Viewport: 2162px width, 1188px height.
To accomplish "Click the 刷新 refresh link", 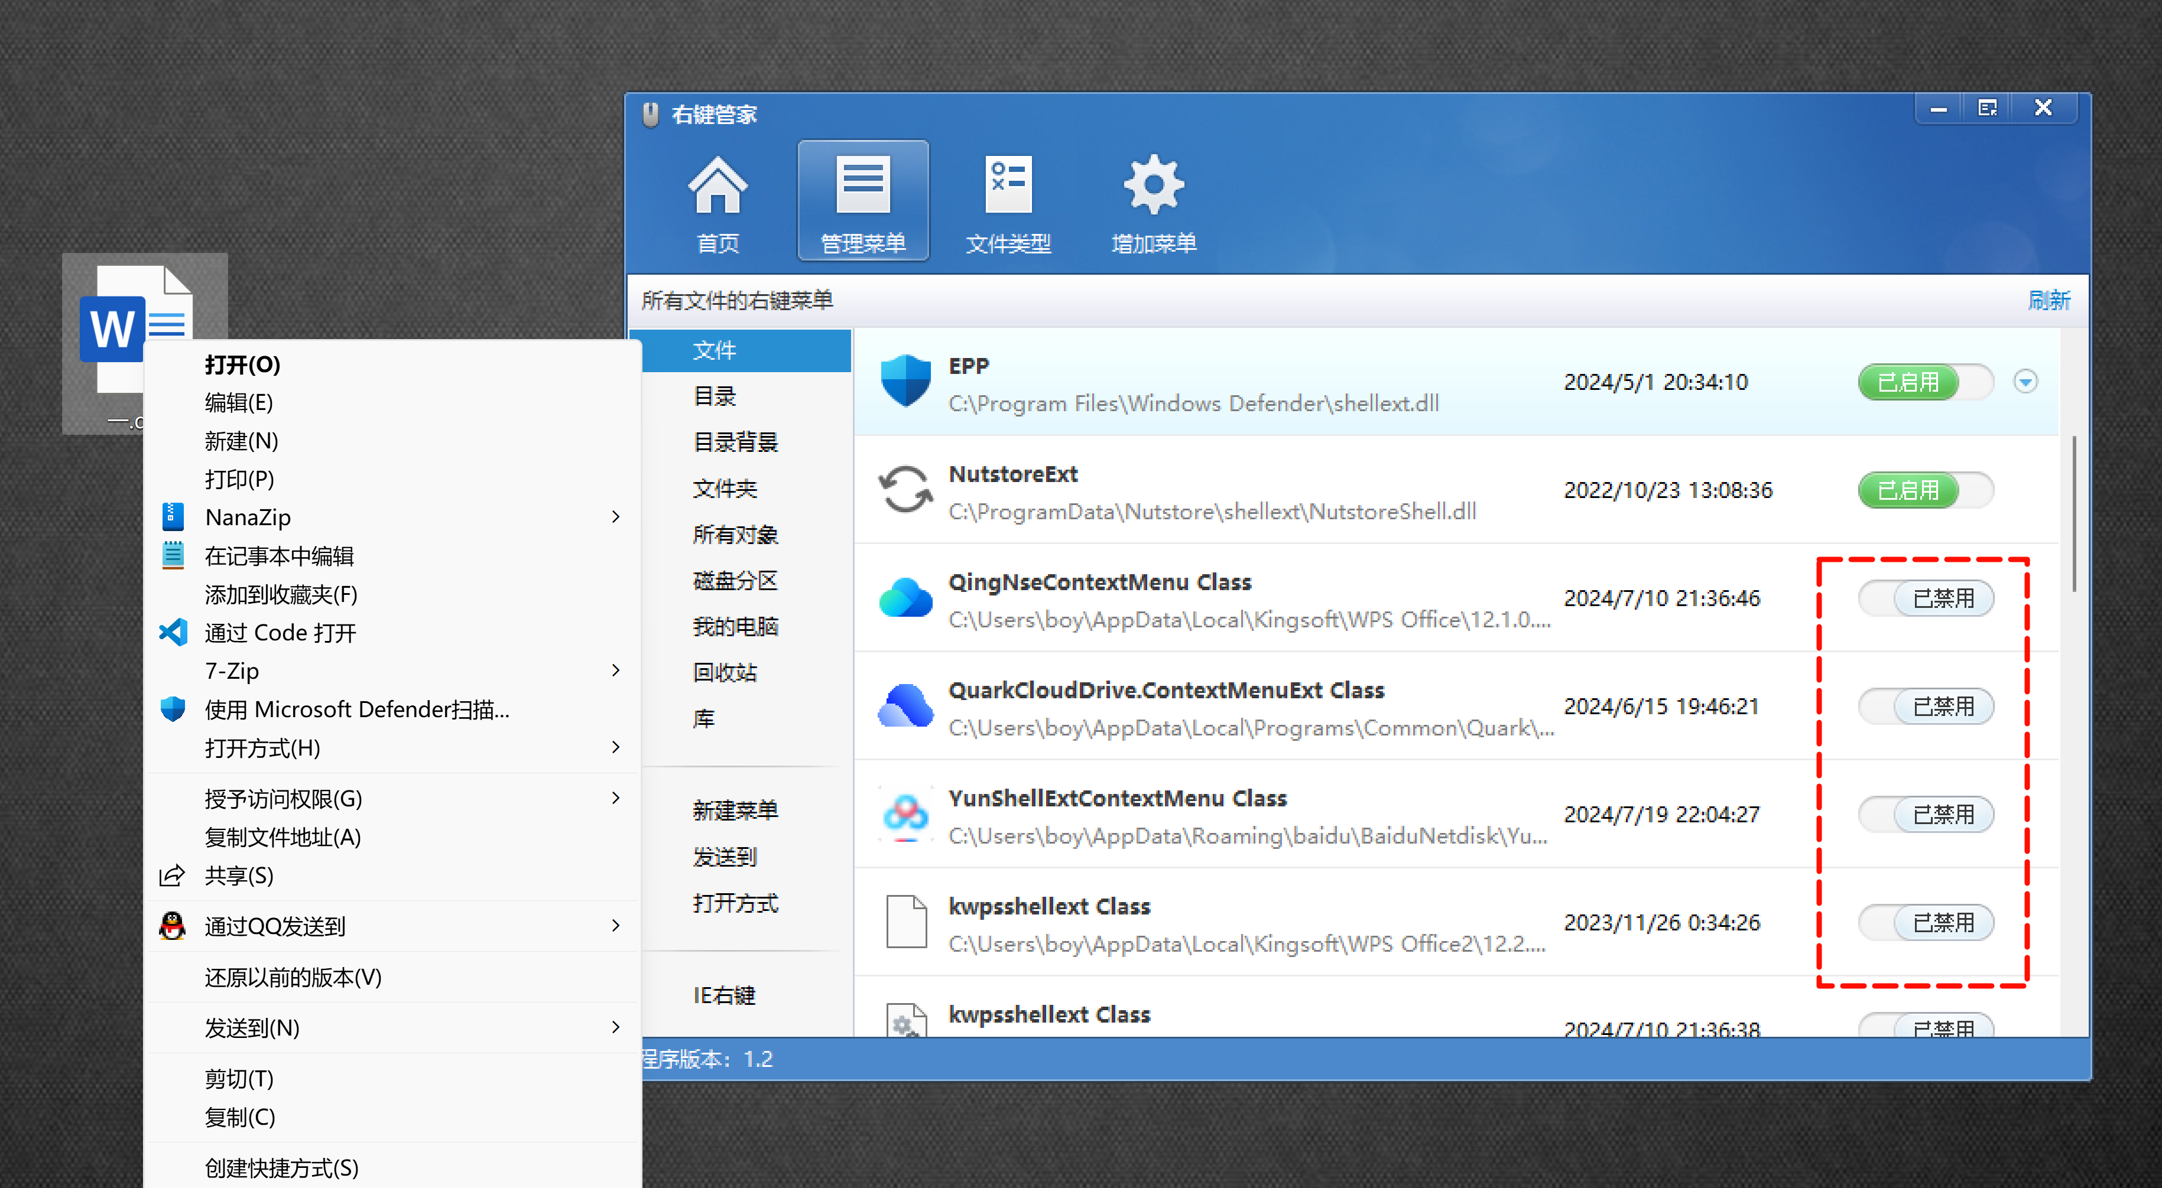I will pos(2049,300).
